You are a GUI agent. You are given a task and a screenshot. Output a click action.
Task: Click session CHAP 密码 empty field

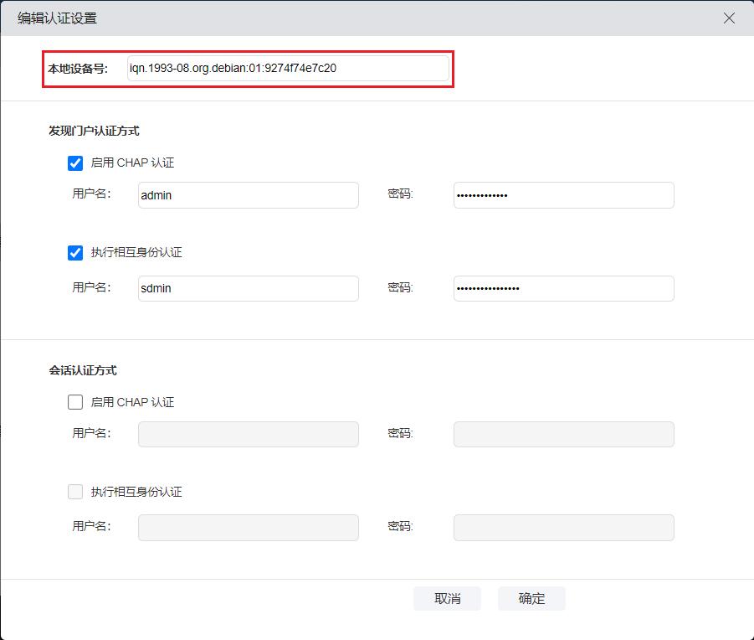(563, 434)
